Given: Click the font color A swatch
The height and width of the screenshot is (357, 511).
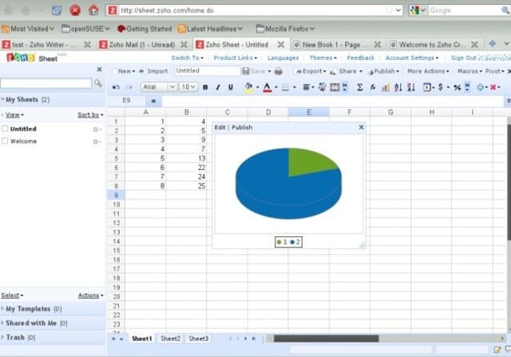Looking at the screenshot, I should point(267,87).
